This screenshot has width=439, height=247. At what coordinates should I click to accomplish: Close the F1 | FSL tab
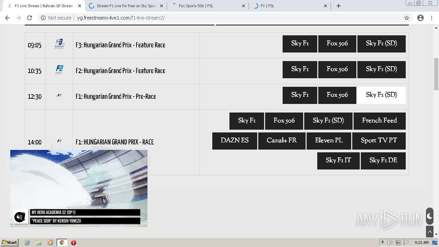click(325, 6)
